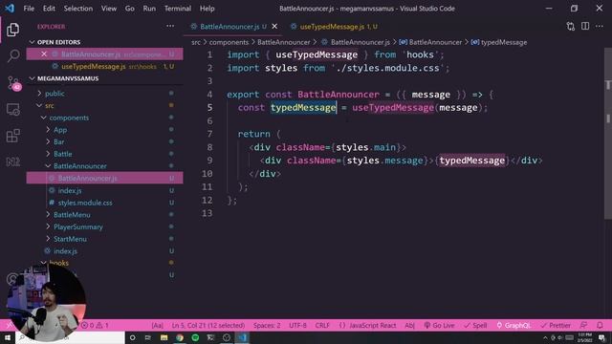Open the Run menu
This screenshot has width=612, height=344.
click(149, 9)
